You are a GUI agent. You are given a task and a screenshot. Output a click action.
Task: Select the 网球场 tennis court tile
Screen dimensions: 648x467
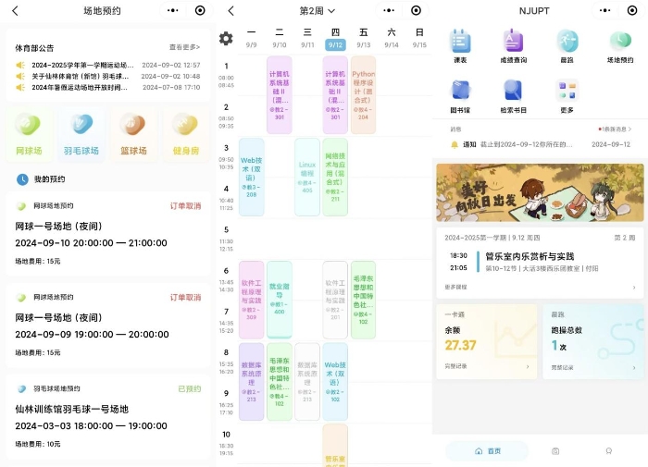(29, 135)
